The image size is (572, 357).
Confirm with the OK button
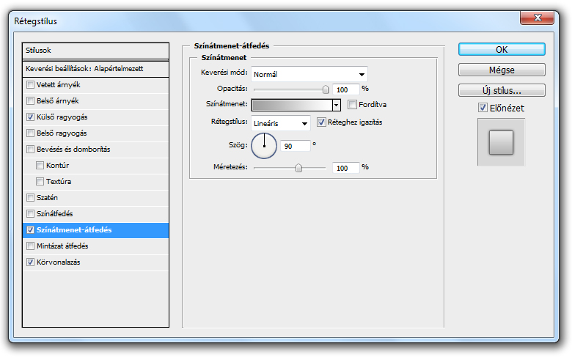[502, 50]
